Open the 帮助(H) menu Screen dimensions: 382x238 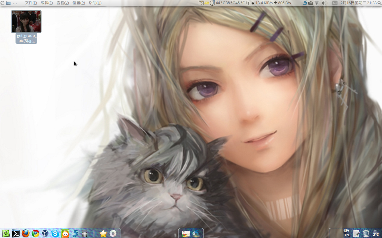click(95, 3)
